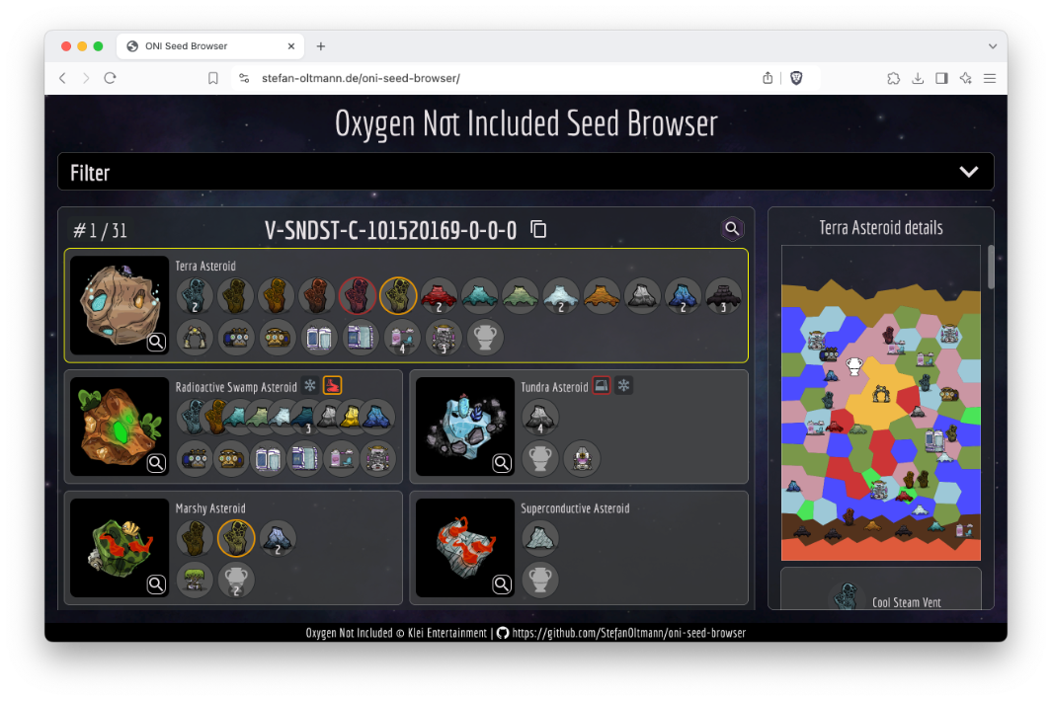Select the purple rocket-like building on Tundra Asteroid
Viewport: 1052px width, 701px height.
[x=582, y=458]
